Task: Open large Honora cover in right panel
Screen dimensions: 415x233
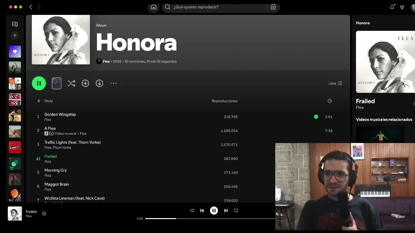Action: [x=385, y=62]
